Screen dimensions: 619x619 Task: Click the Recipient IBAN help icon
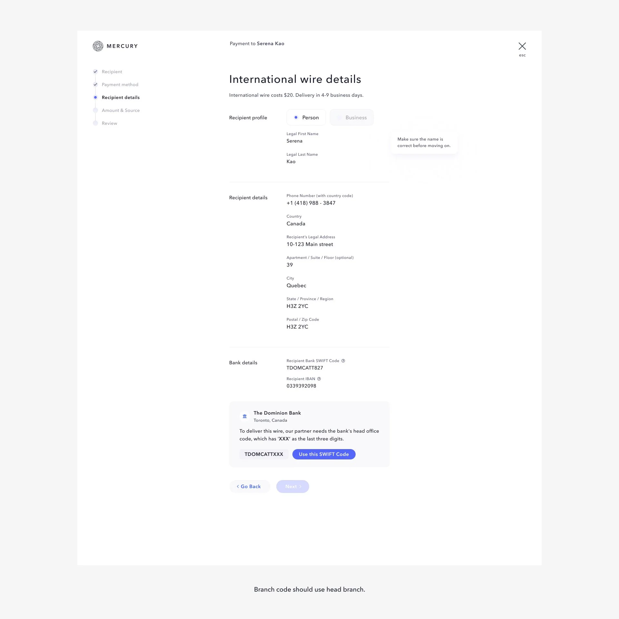[319, 379]
